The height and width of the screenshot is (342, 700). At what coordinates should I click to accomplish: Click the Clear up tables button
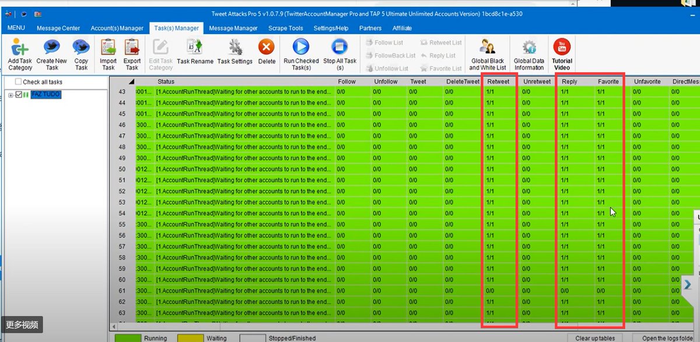(595, 338)
